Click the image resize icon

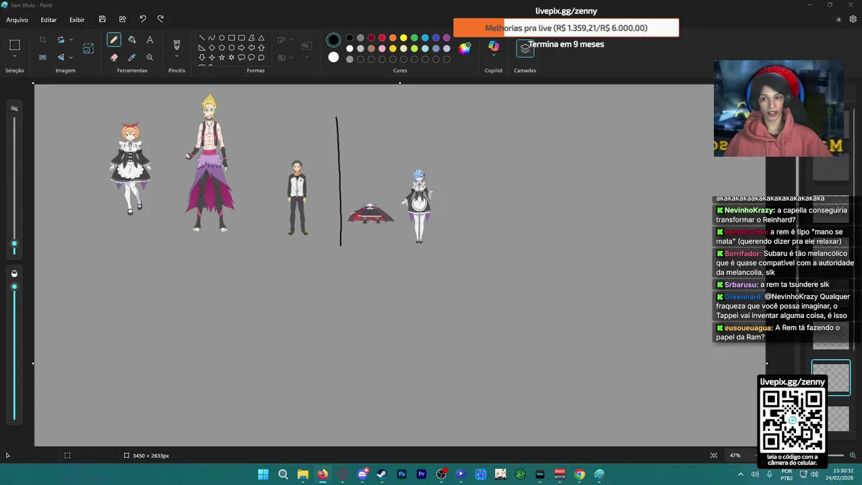(x=88, y=48)
